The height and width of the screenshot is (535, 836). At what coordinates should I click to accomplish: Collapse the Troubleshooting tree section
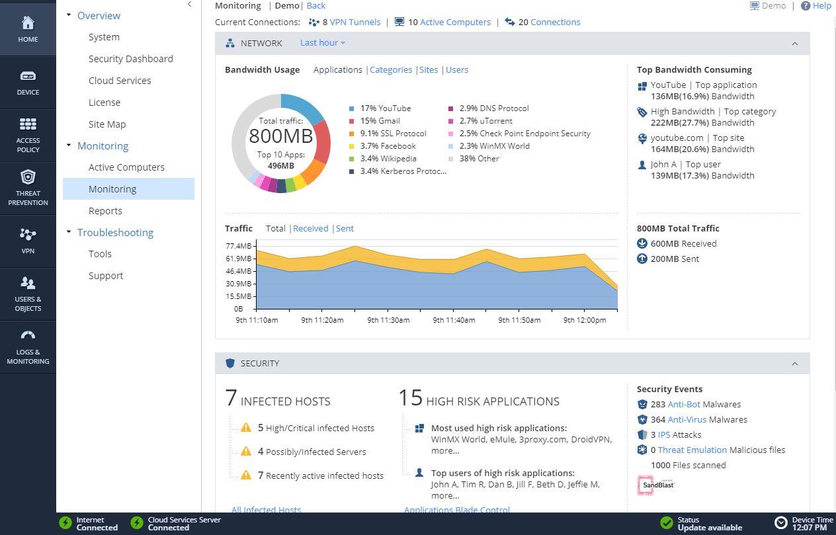tap(69, 232)
